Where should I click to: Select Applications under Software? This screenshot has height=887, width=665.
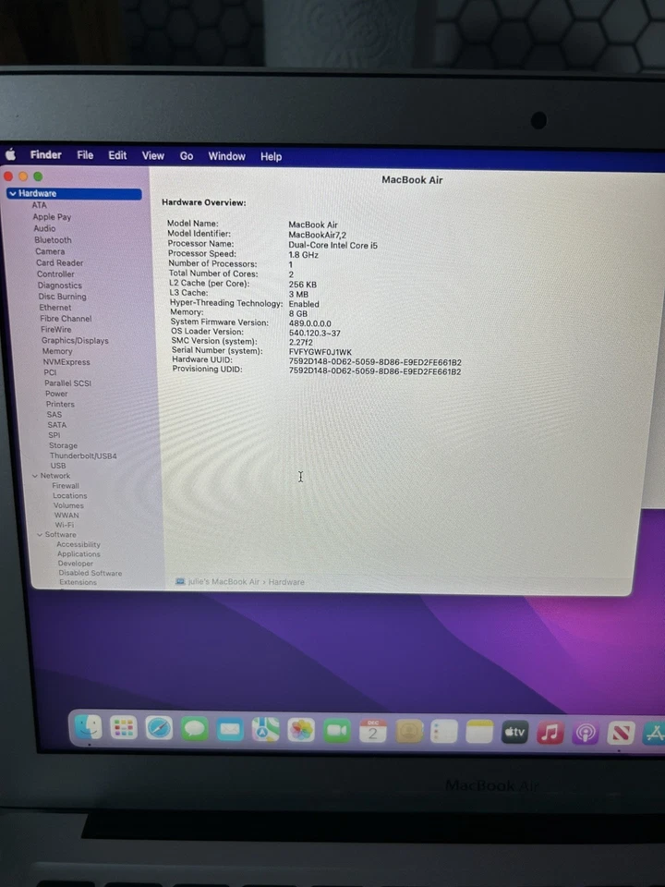point(79,553)
